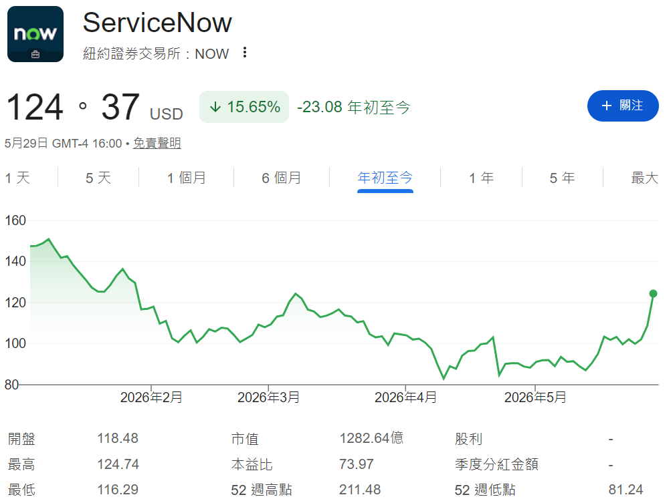The height and width of the screenshot is (499, 671).
Task: Select the 1 個月 range tab
Action: (x=187, y=178)
